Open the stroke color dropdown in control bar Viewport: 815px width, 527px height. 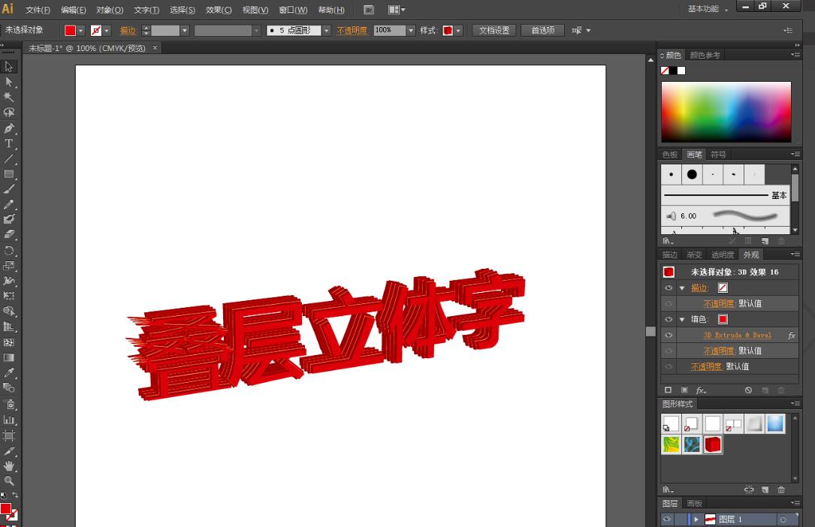click(x=107, y=31)
